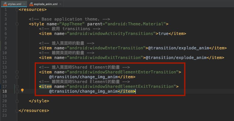The image size is (234, 121).
Task: Click @transition/change_img_anim on line 15
Action: [x=83, y=77]
